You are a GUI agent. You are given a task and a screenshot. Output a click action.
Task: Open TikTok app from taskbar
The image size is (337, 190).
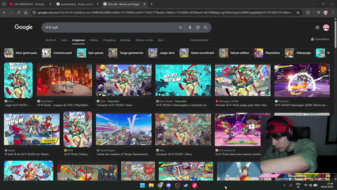(x=195, y=185)
